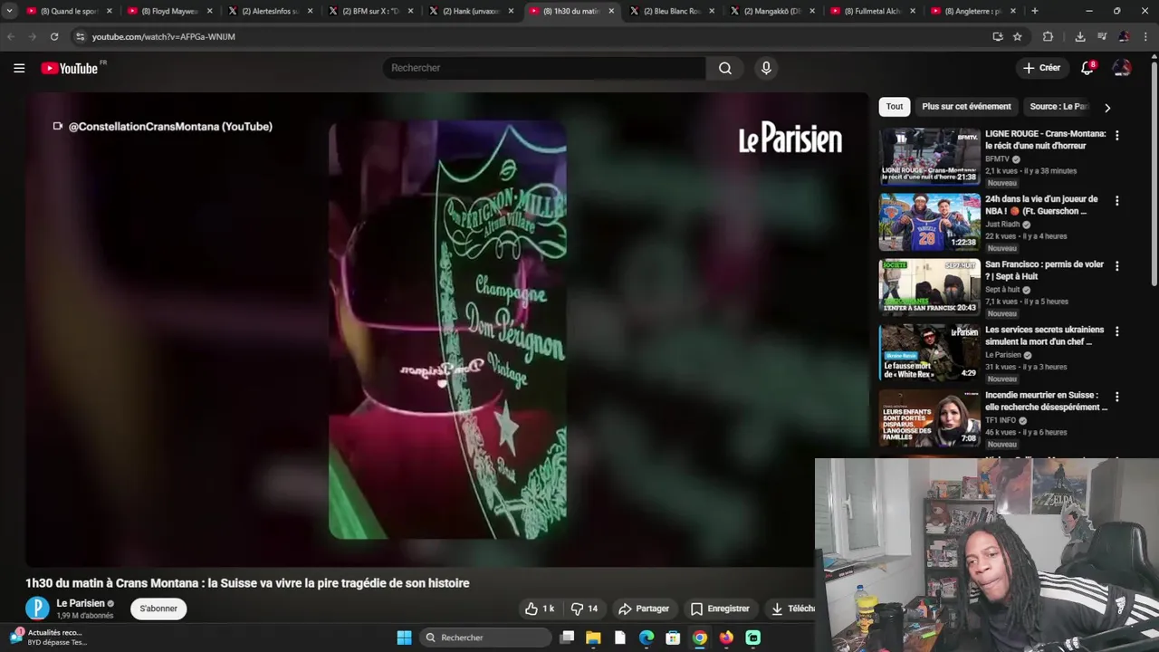Select Source : Le Parisien chip
The image size is (1159, 652).
1058,107
